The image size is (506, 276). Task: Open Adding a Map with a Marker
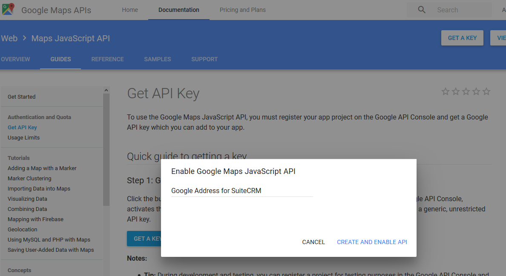42,168
